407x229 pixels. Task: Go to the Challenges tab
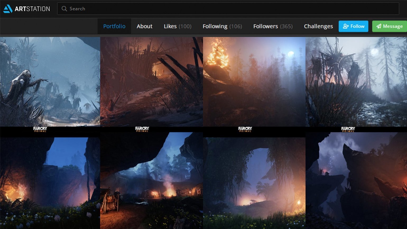[318, 26]
